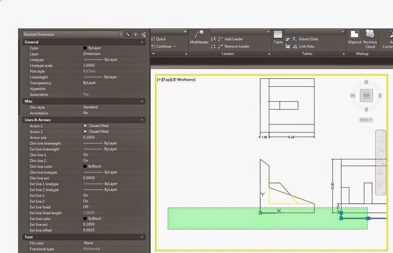
Task: Click the Select Objects crosshair icon
Action: tap(136, 34)
